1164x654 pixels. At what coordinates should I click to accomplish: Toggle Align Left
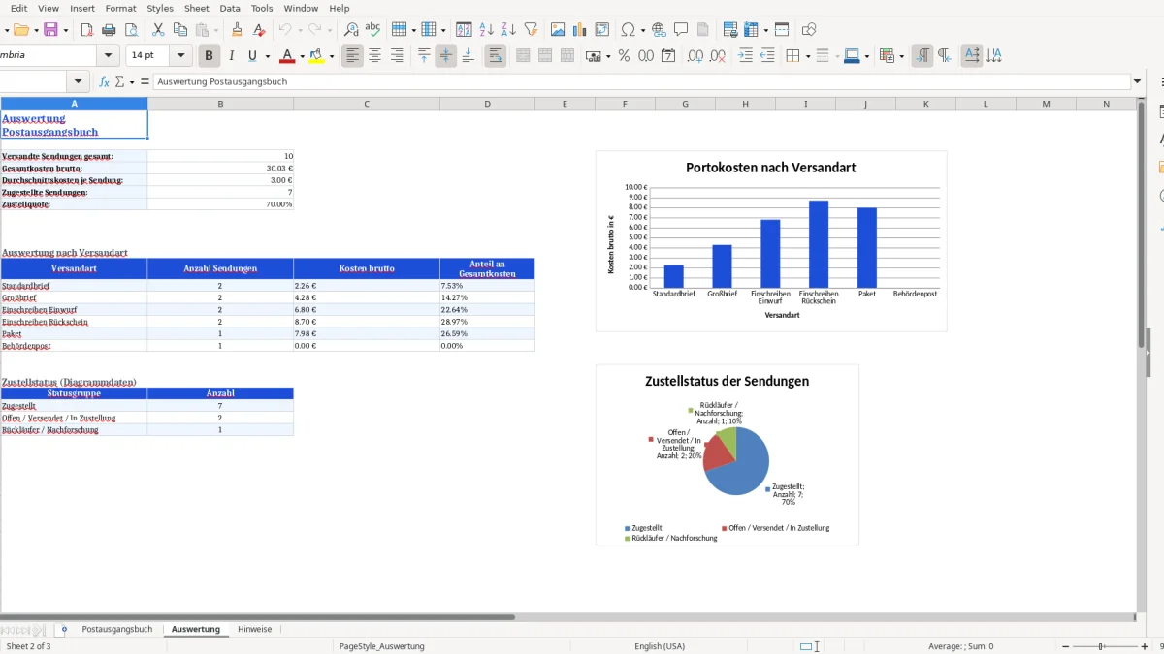coord(352,56)
